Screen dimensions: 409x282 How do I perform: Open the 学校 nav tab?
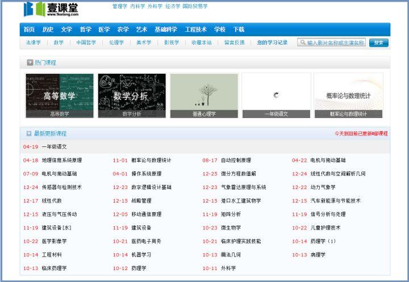tap(220, 30)
